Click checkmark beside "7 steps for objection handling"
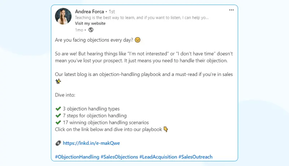Image resolution: width=289 pixels, height=166 pixels. pos(58,116)
